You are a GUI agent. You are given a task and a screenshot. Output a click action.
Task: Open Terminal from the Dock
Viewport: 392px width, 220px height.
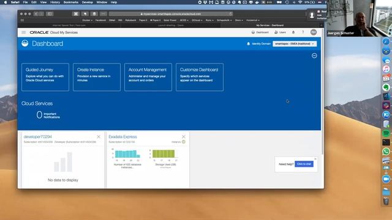point(386,142)
